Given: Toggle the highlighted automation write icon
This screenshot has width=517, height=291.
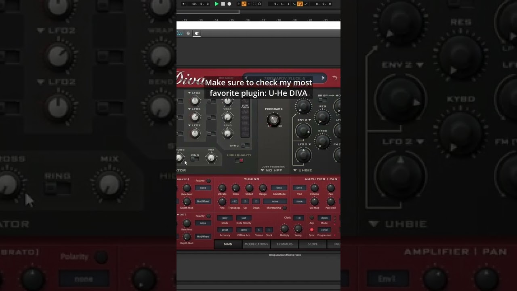Looking at the screenshot, I should pyautogui.click(x=244, y=4).
